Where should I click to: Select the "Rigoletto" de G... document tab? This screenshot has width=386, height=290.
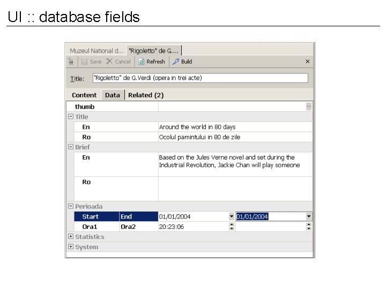pos(154,51)
